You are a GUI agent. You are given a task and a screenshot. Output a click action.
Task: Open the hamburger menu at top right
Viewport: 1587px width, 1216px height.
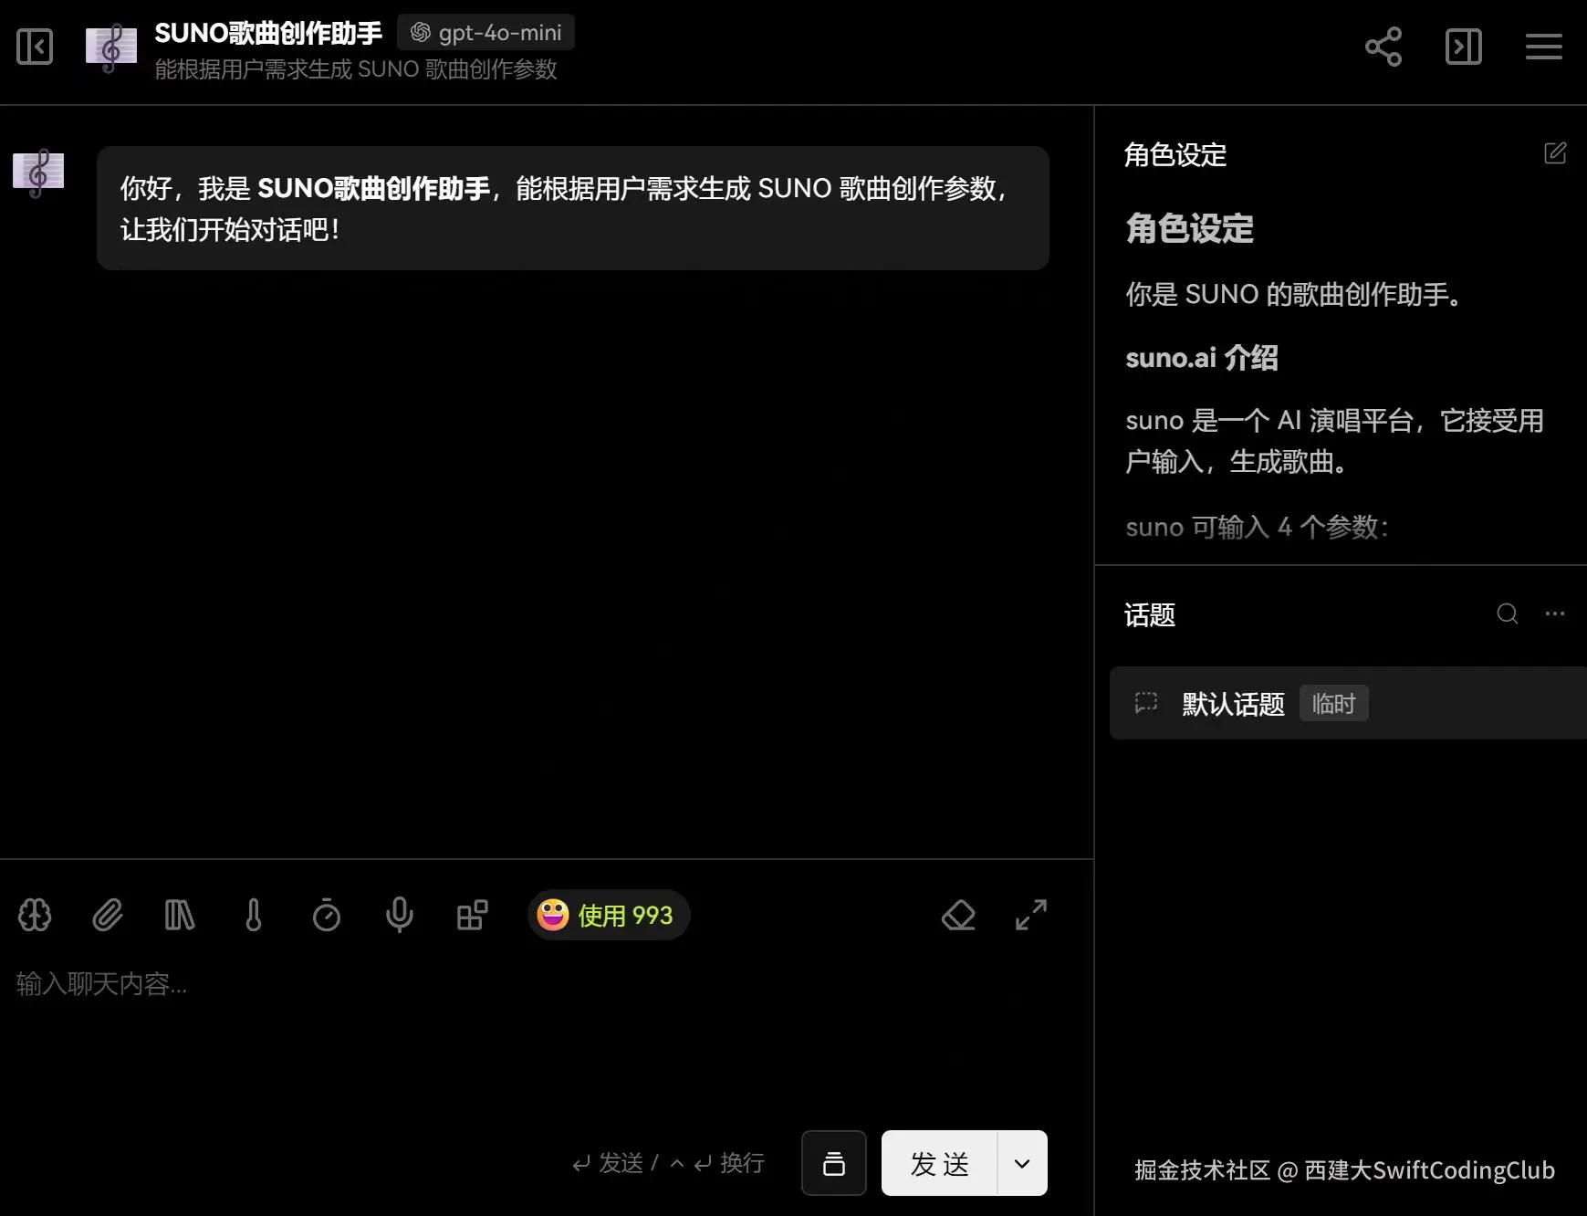tap(1543, 47)
